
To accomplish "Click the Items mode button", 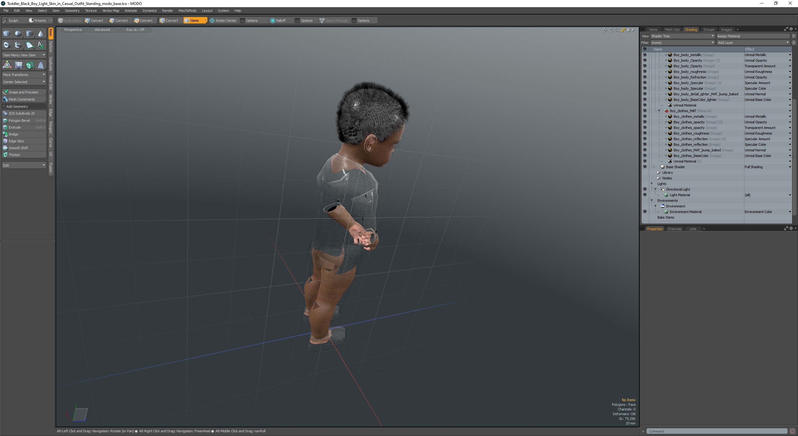I will click(x=195, y=21).
